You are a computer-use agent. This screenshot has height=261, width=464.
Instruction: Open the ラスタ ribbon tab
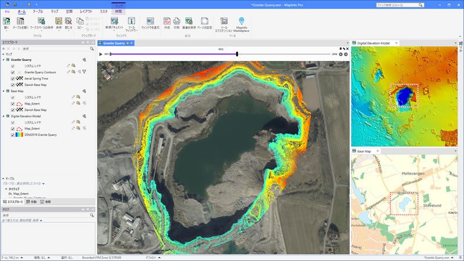104,11
